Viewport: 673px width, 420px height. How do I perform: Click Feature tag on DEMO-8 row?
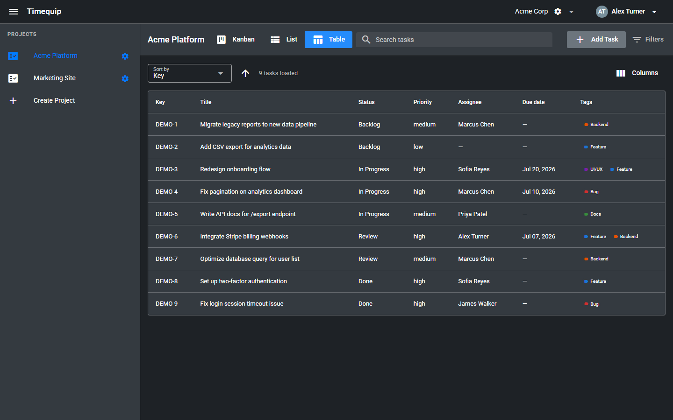[595, 281]
